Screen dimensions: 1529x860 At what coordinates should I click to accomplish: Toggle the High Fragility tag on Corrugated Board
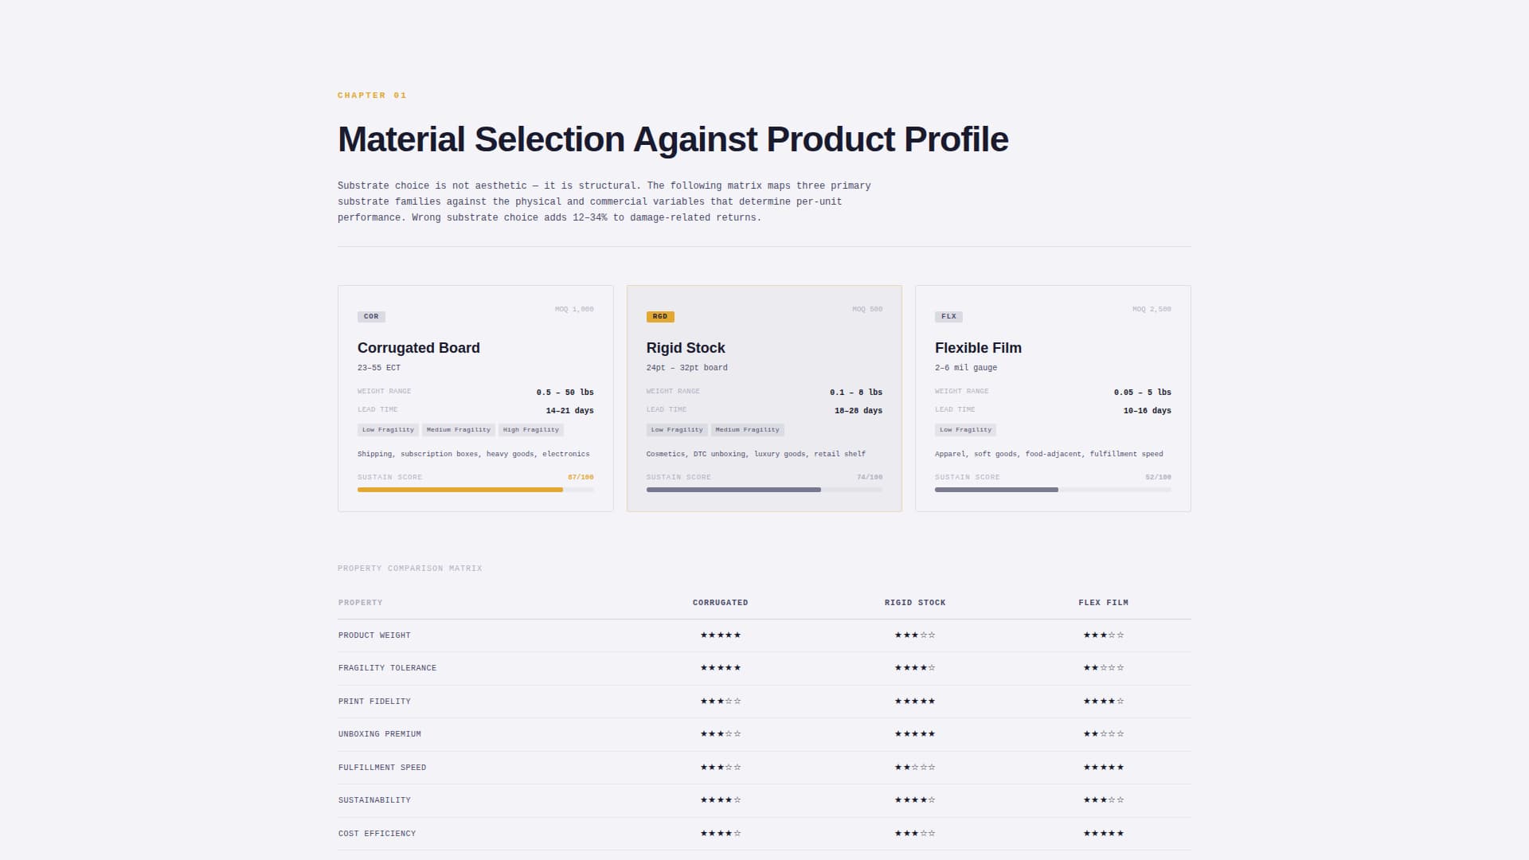pyautogui.click(x=531, y=429)
